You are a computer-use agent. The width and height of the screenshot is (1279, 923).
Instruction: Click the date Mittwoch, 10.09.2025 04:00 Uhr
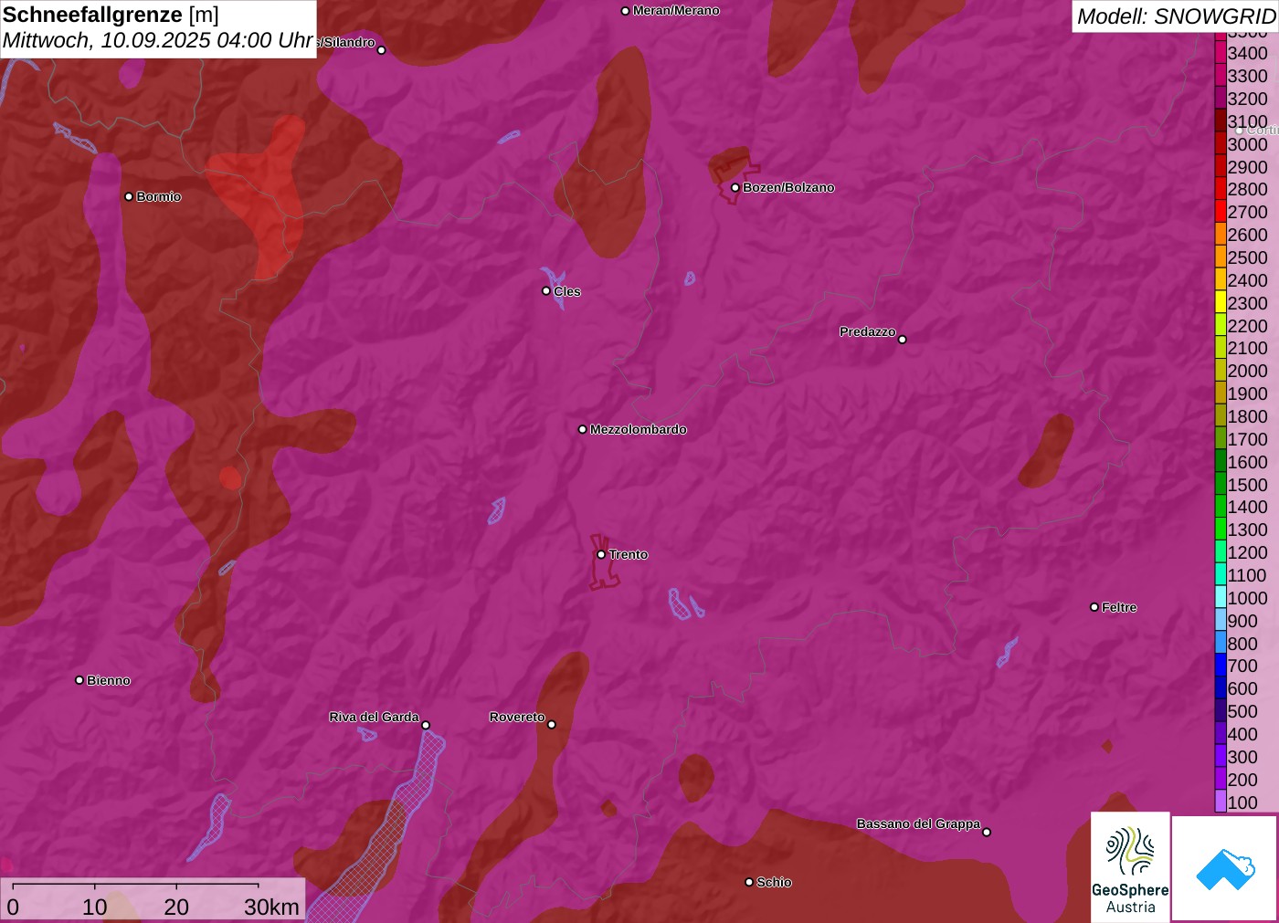tap(158, 40)
